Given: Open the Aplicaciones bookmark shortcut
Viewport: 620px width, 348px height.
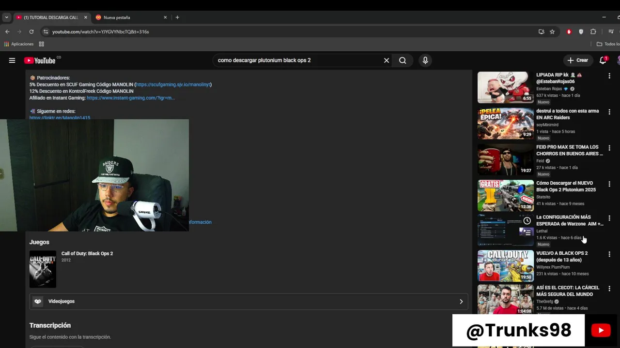Looking at the screenshot, I should (19, 44).
